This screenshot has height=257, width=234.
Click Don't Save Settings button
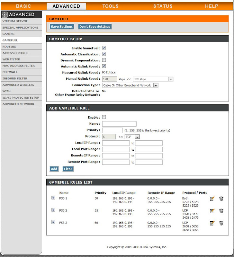[x=95, y=27]
